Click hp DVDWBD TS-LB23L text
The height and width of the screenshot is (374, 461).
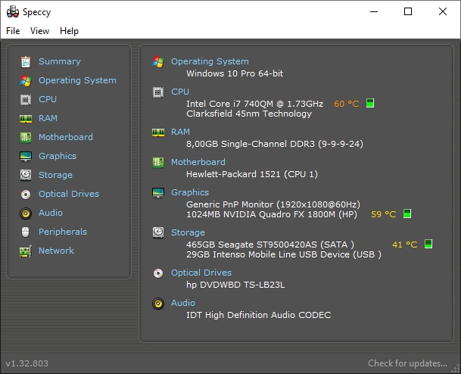click(x=235, y=285)
